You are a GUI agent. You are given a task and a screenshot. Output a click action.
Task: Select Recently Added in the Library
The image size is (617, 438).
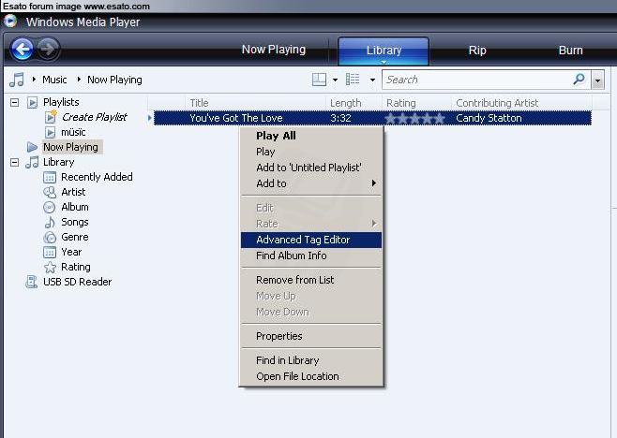97,177
